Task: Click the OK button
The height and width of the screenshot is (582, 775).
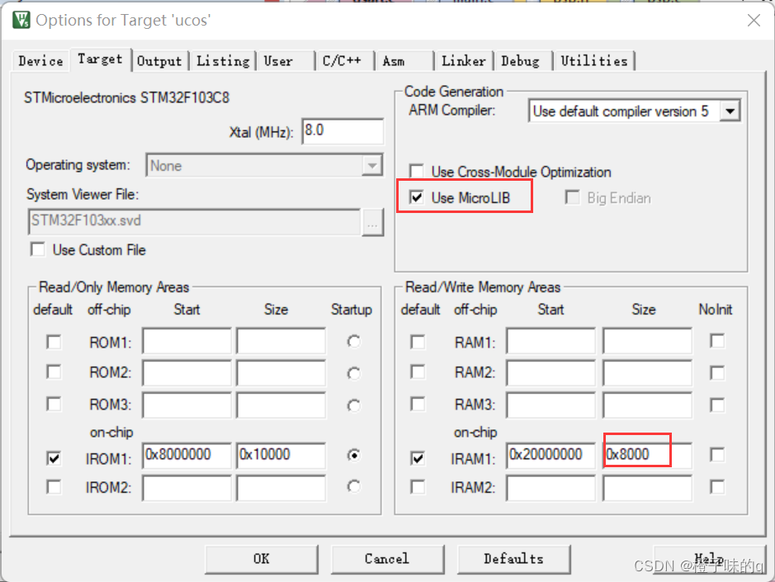Action: 262,559
